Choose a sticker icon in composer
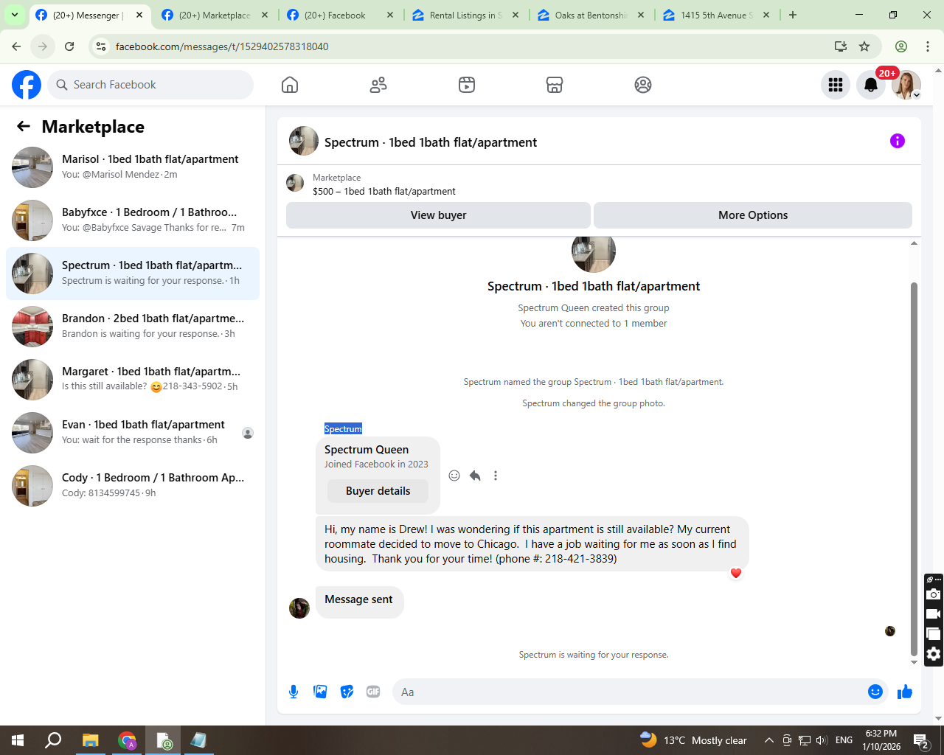944x755 pixels. tap(347, 692)
